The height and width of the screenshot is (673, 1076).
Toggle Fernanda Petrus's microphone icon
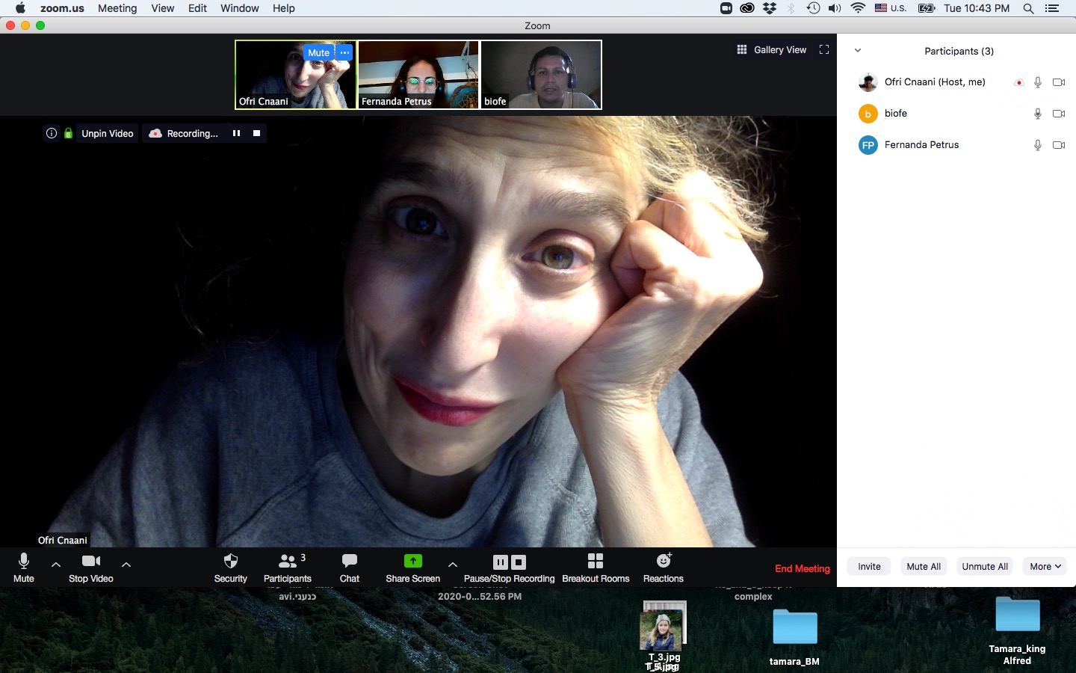[1038, 145]
